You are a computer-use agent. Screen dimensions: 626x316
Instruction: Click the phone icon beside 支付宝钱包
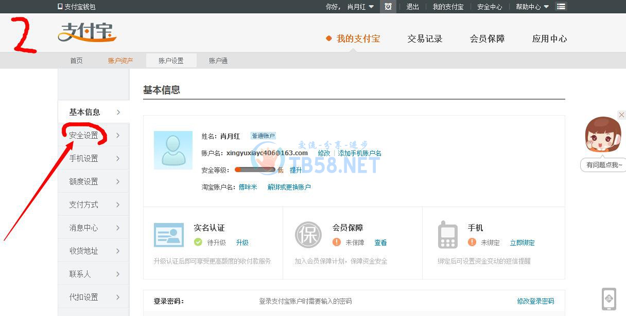click(x=60, y=7)
